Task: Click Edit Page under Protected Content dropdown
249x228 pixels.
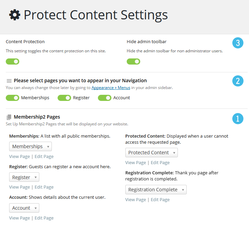Action: tap(160, 163)
